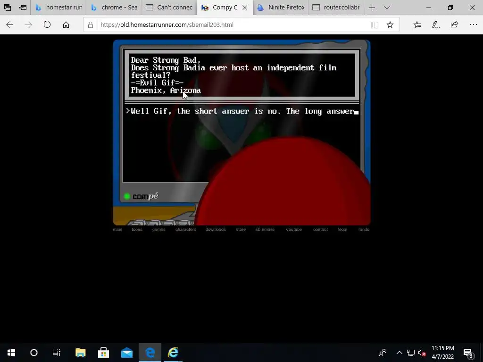
Task: Click the tabs you've set aside icon
Action: [8, 8]
